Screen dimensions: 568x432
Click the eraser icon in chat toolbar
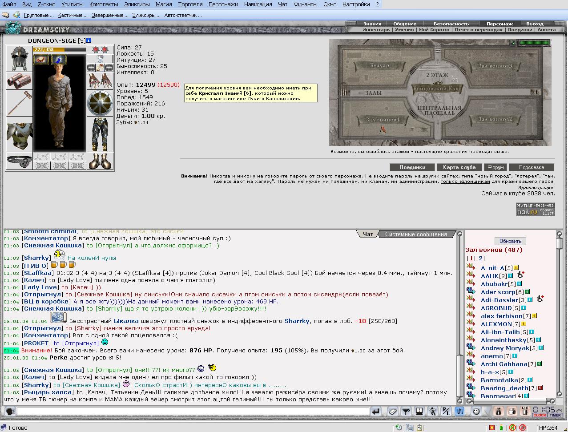click(392, 412)
